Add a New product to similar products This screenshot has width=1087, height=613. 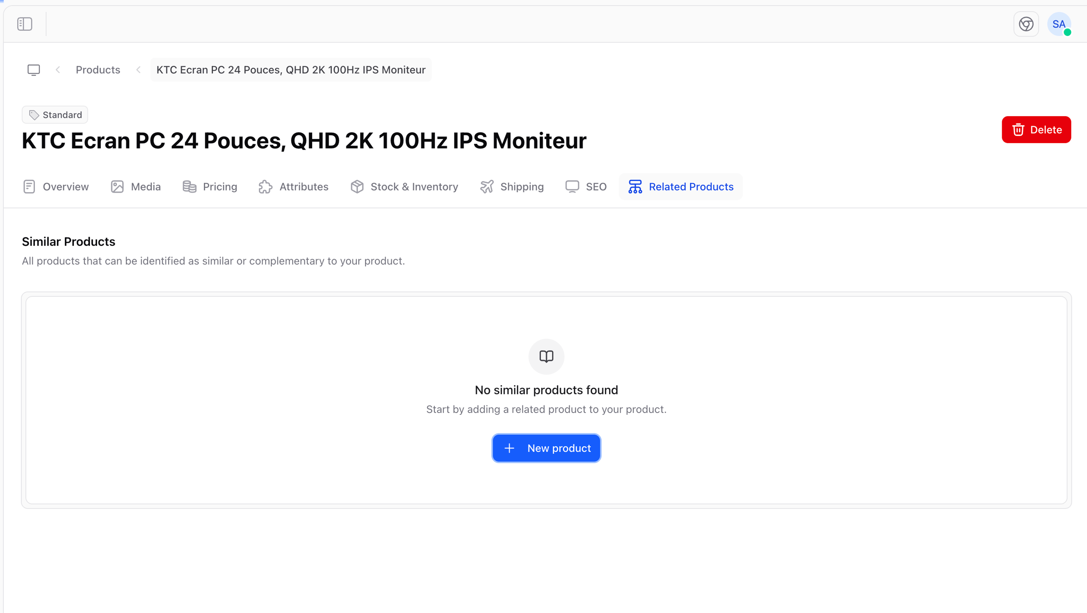coord(546,448)
